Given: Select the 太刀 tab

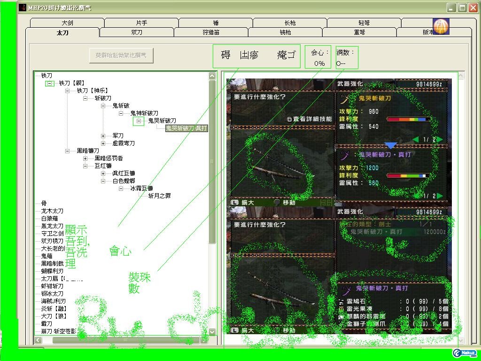Looking at the screenshot, I should (x=62, y=32).
